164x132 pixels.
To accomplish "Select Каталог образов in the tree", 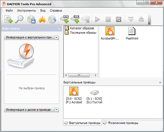I will click(82, 28).
